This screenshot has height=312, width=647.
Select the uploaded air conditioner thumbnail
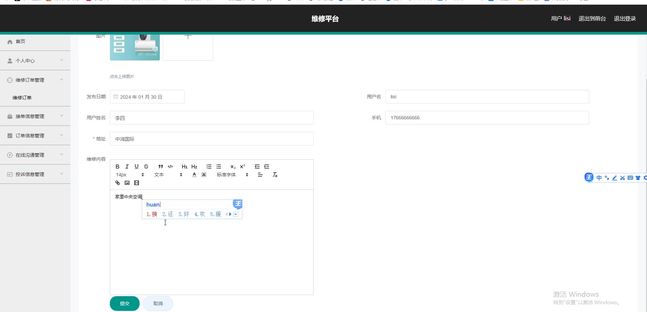135,47
